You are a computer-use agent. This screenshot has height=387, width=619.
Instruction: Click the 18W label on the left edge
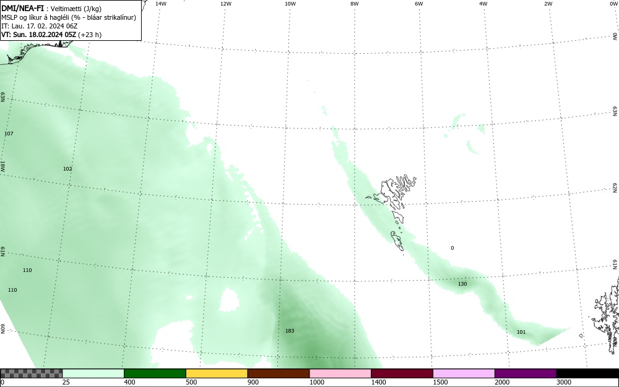pyautogui.click(x=2, y=166)
